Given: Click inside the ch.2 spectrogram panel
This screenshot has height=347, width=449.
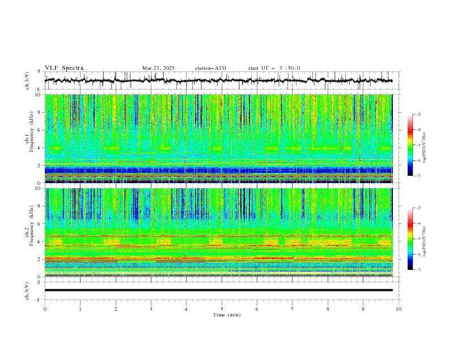Looking at the screenshot, I should (x=219, y=232).
